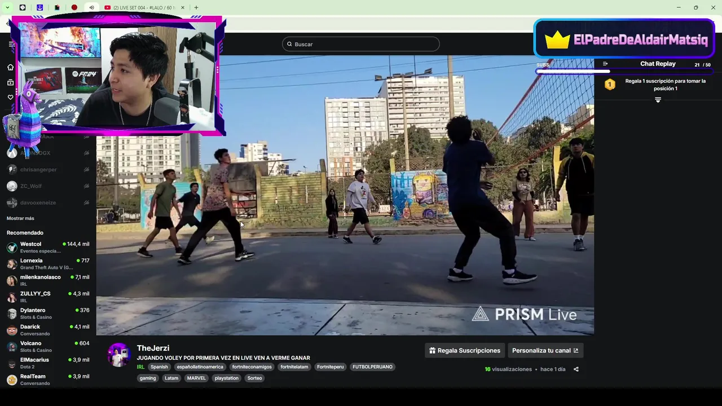This screenshot has height=406, width=722.
Task: Select the playstation tag
Action: (226, 378)
